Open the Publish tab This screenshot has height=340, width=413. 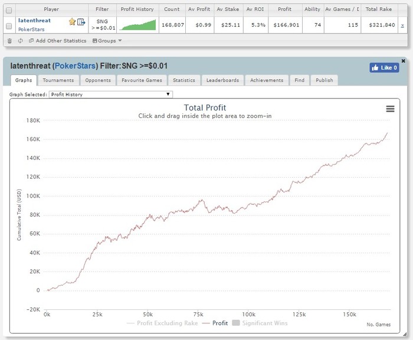324,80
